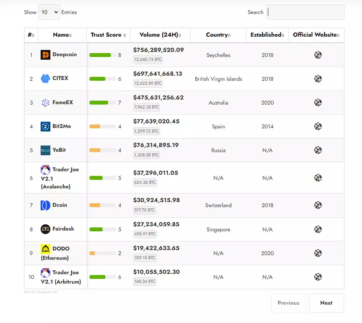Click the Trader Joe V2.1 (Arbitrum) logo
Viewport: 362px width, 323px height.
45,273
